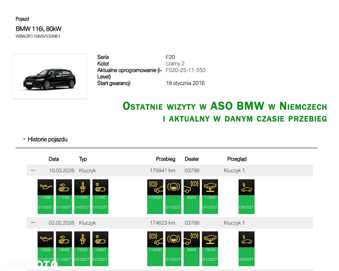This screenshot has height=271, width=339.
Task: Click spark plug icon in 10.03.2026 entry
Action: [82, 187]
